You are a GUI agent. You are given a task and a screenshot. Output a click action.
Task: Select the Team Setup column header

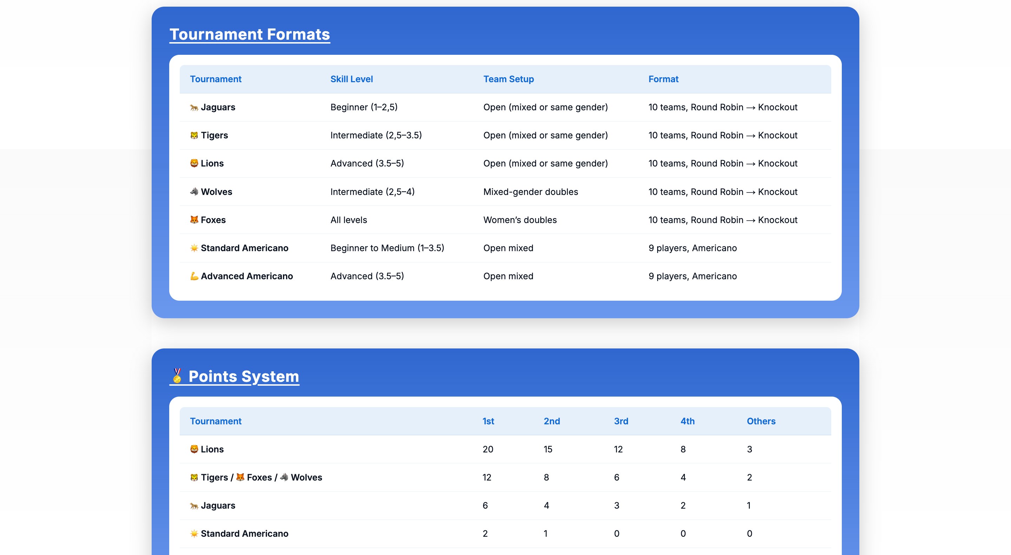[508, 79]
